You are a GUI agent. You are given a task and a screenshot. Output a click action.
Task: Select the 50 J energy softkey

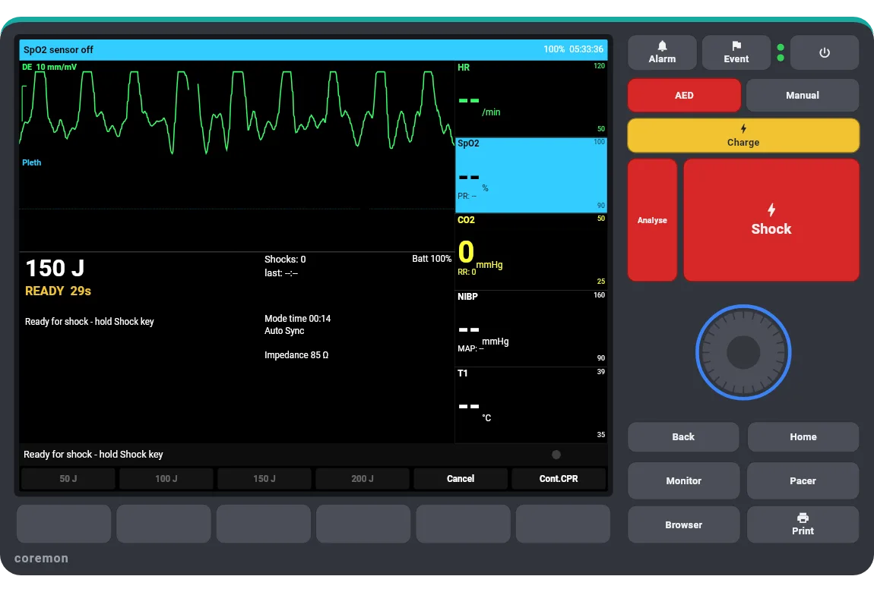[68, 478]
